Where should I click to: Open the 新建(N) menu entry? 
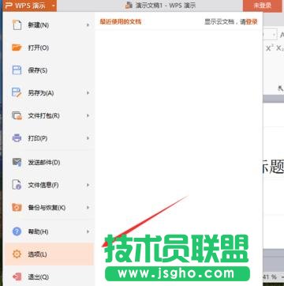pyautogui.click(x=49, y=25)
